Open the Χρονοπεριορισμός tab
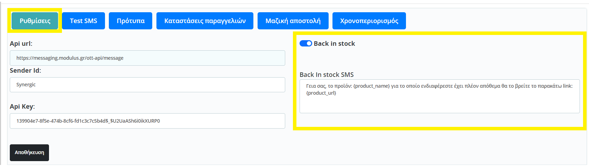Image resolution: width=589 pixels, height=166 pixels. click(x=369, y=21)
